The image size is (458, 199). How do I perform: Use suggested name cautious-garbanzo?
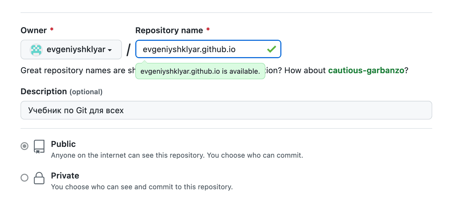[366, 71]
